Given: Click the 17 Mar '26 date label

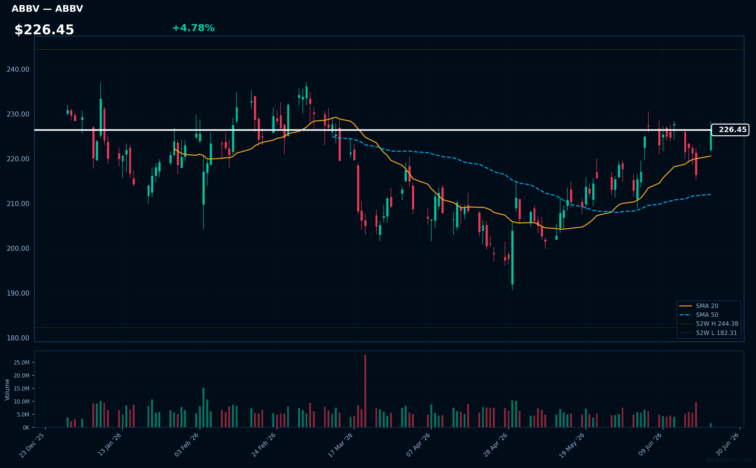Looking at the screenshot, I should (340, 445).
